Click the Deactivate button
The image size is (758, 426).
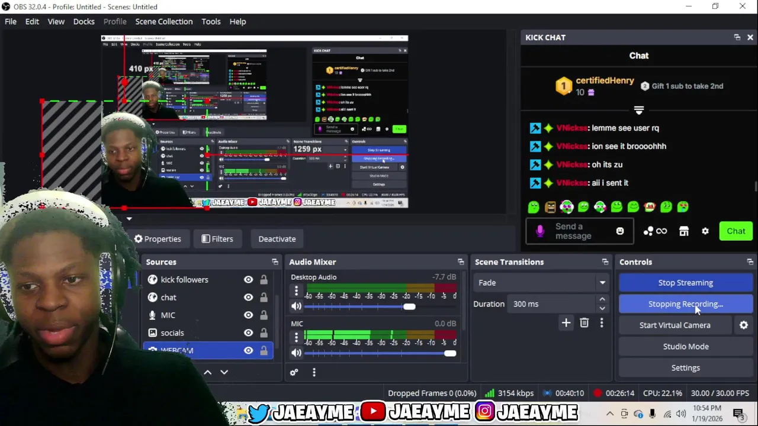pos(277,239)
